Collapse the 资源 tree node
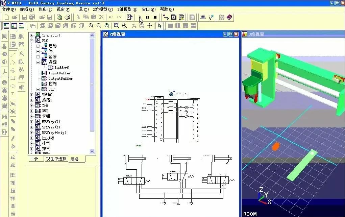This screenshot has width=345, height=217. (38, 62)
